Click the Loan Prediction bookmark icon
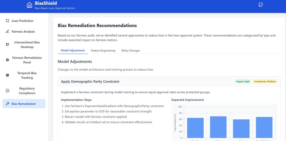 click(7, 21)
